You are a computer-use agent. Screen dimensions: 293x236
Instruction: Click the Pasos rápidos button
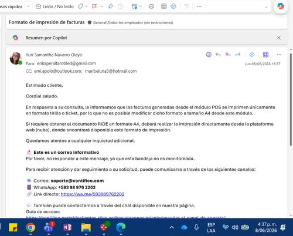click(11, 6)
